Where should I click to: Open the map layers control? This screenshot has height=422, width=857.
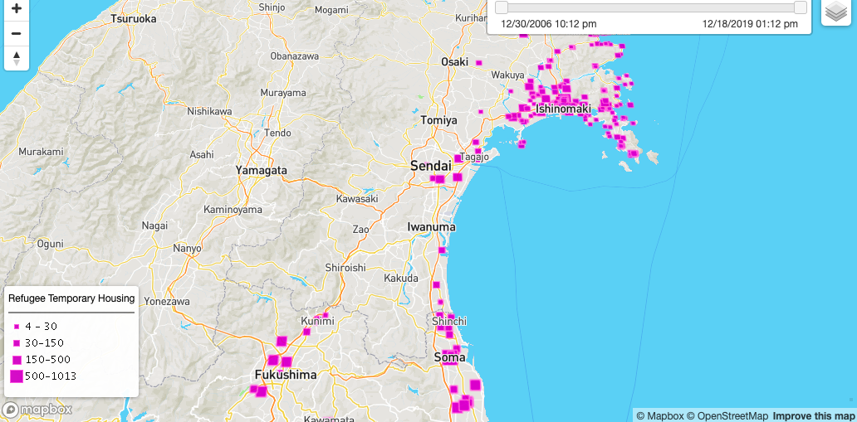point(836,12)
